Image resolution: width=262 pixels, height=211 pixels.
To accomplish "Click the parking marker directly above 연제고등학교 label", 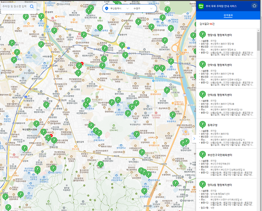I will click(99, 133).
